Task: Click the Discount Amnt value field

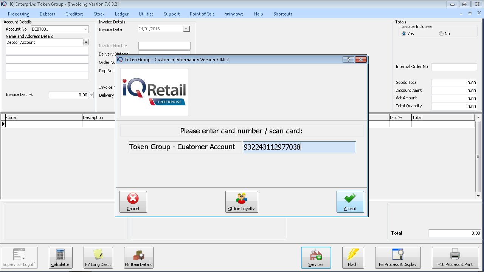Action: pos(454,91)
